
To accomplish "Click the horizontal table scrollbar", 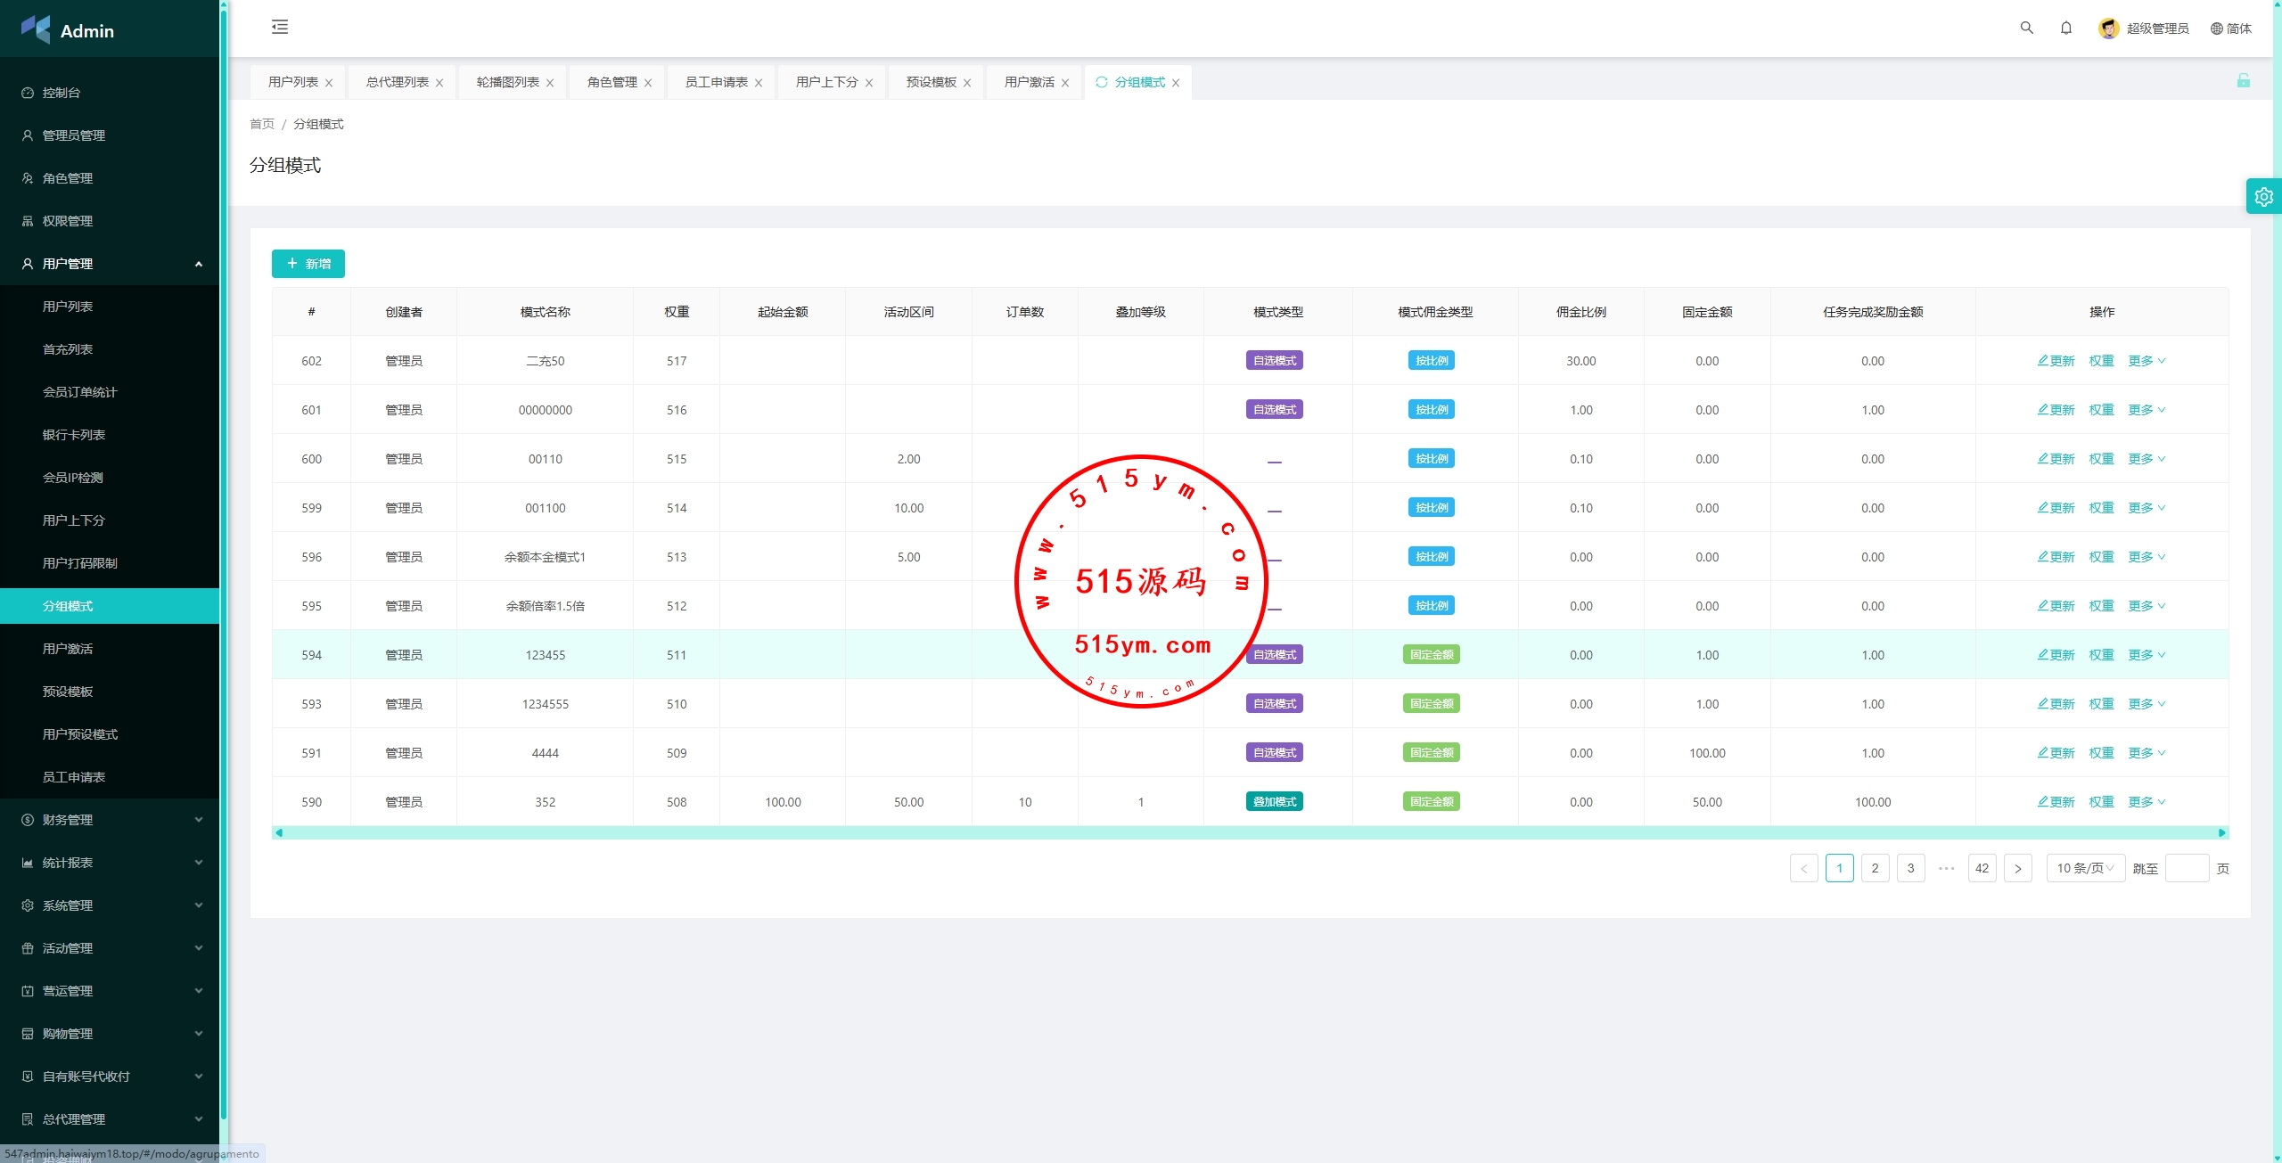I will [x=1248, y=832].
